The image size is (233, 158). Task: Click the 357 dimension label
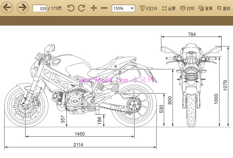[x=63, y=119]
